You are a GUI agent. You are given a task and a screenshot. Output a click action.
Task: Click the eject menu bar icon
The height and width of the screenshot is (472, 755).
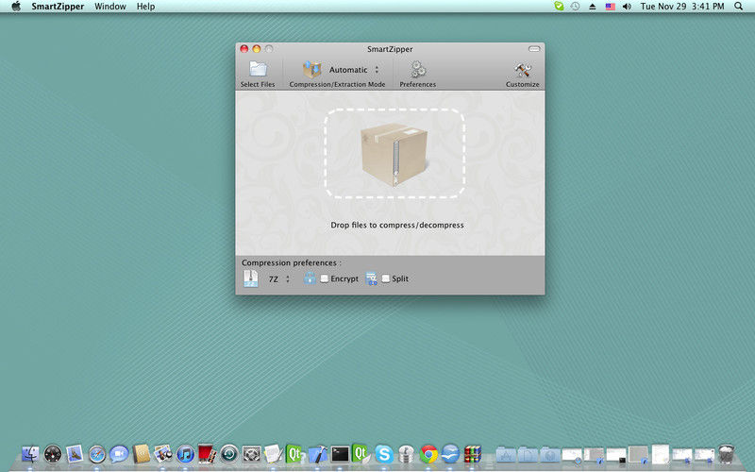tap(593, 7)
